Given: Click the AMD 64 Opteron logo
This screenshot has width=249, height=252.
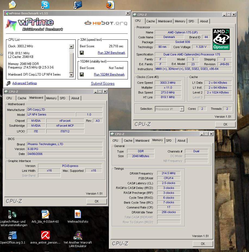Looking at the screenshot, I should click(221, 39).
